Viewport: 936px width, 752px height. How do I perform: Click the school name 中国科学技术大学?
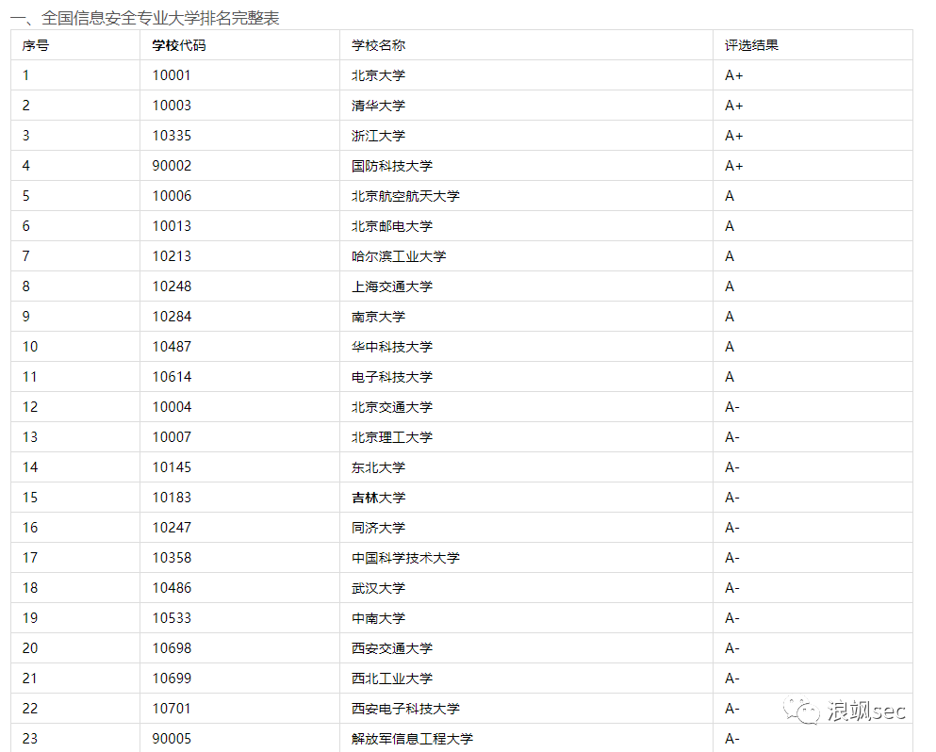pyautogui.click(x=406, y=558)
